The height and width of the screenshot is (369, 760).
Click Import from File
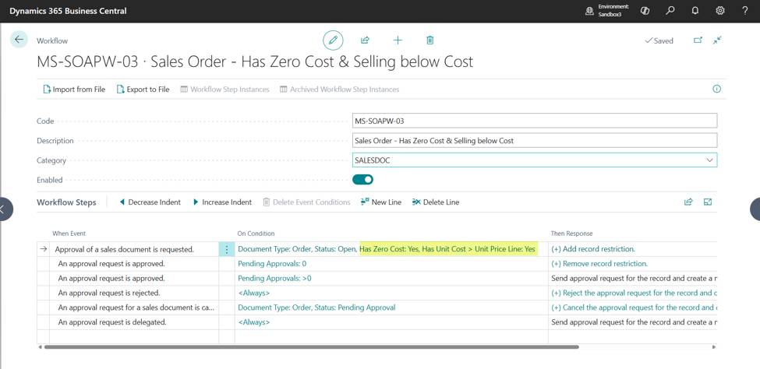(x=74, y=89)
